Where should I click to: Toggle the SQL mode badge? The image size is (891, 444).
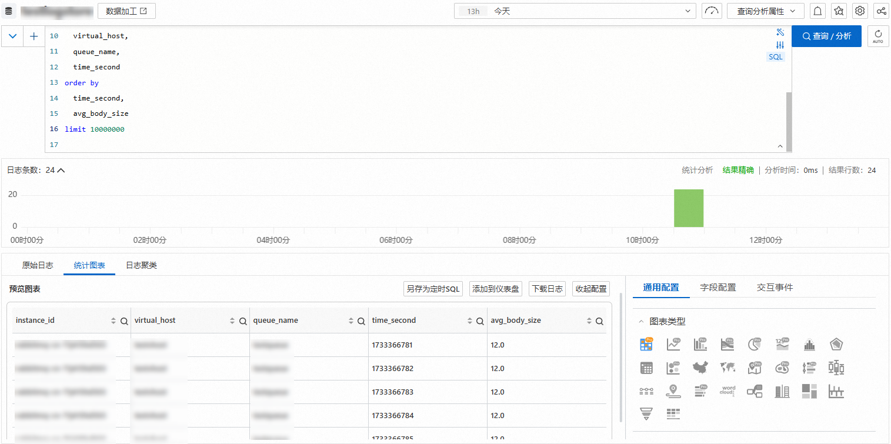pos(776,56)
